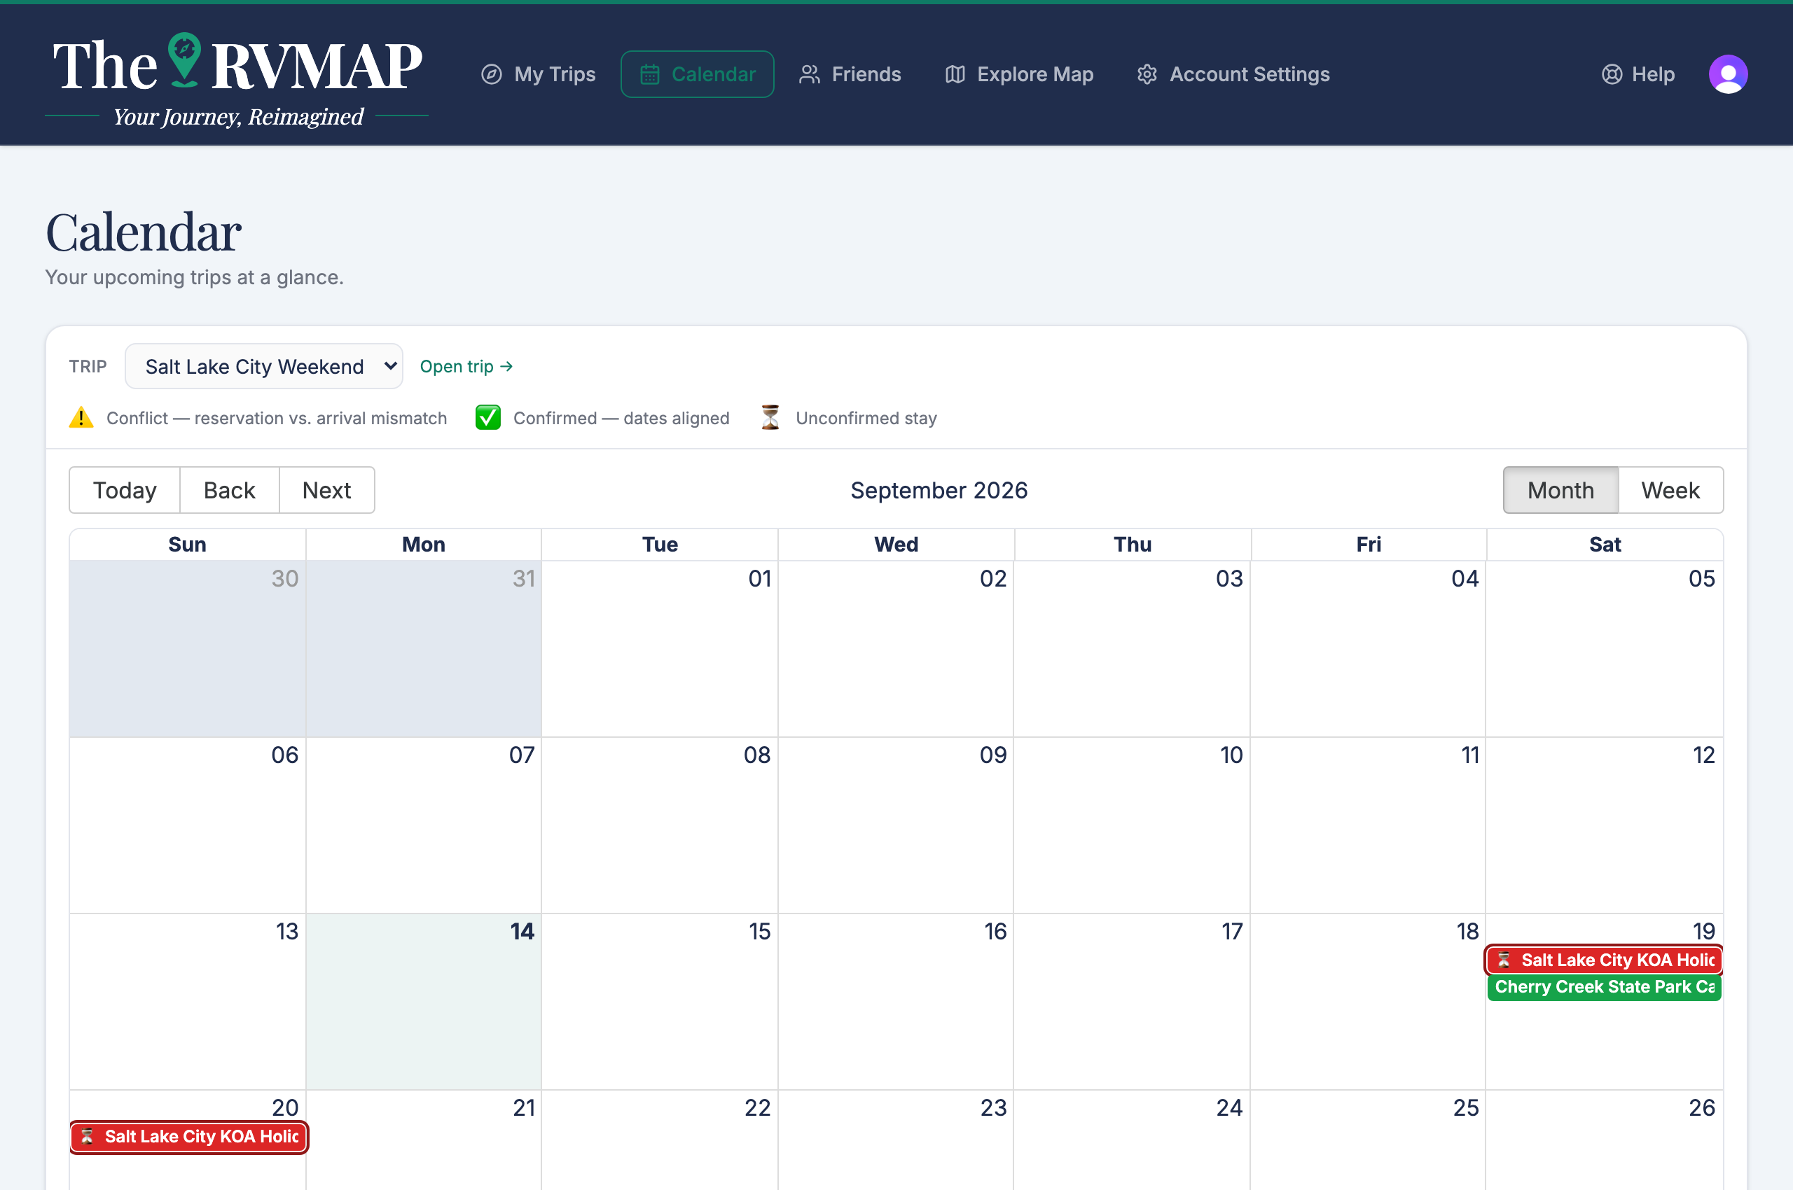Click the people icon beside Friends
1793x1190 pixels.
click(810, 74)
